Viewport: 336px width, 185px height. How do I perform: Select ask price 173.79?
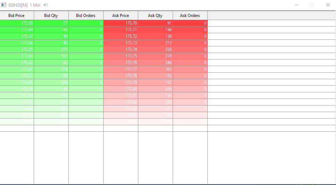pyautogui.click(x=121, y=82)
